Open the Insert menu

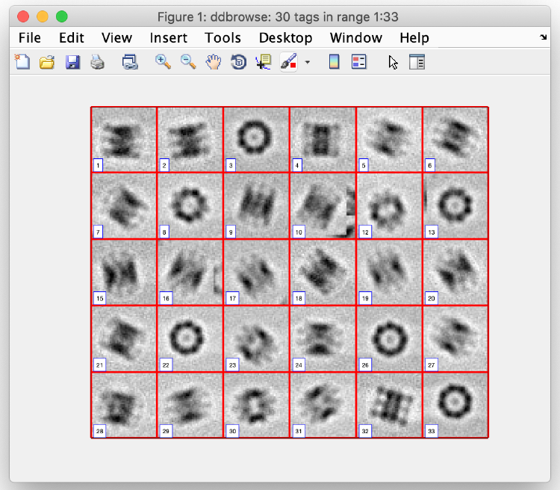(168, 37)
